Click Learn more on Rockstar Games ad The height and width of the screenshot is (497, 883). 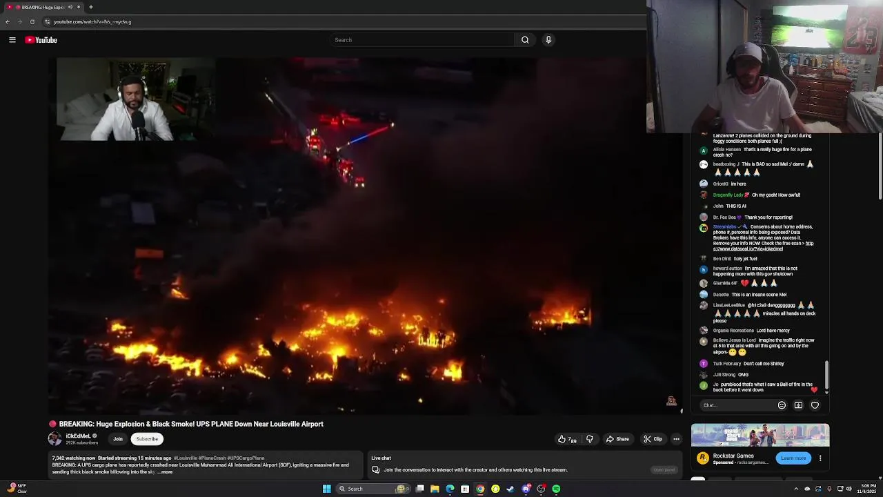(793, 458)
